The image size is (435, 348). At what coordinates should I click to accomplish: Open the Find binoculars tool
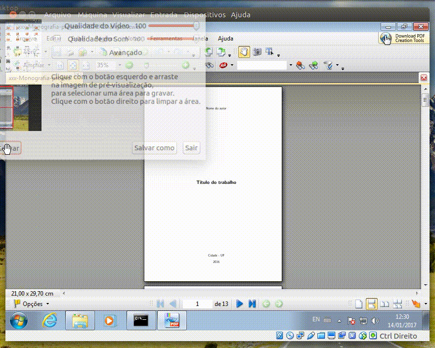(x=210, y=65)
